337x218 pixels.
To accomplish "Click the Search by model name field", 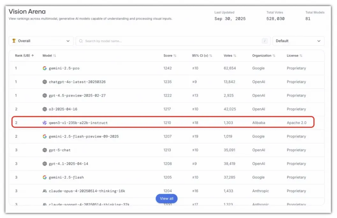I will tap(173, 41).
